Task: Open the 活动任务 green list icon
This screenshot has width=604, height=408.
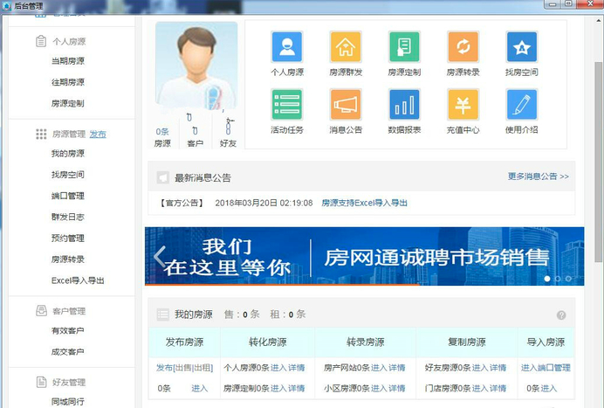Action: (287, 105)
